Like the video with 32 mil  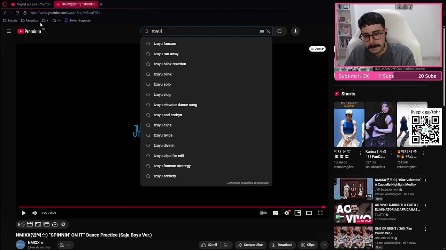pos(209,245)
